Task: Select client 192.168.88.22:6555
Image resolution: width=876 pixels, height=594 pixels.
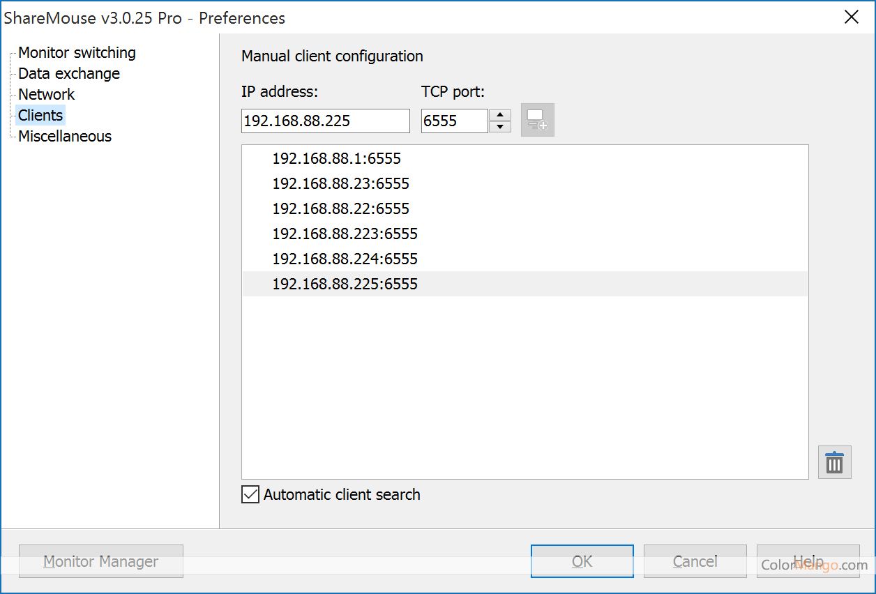Action: tap(524, 208)
